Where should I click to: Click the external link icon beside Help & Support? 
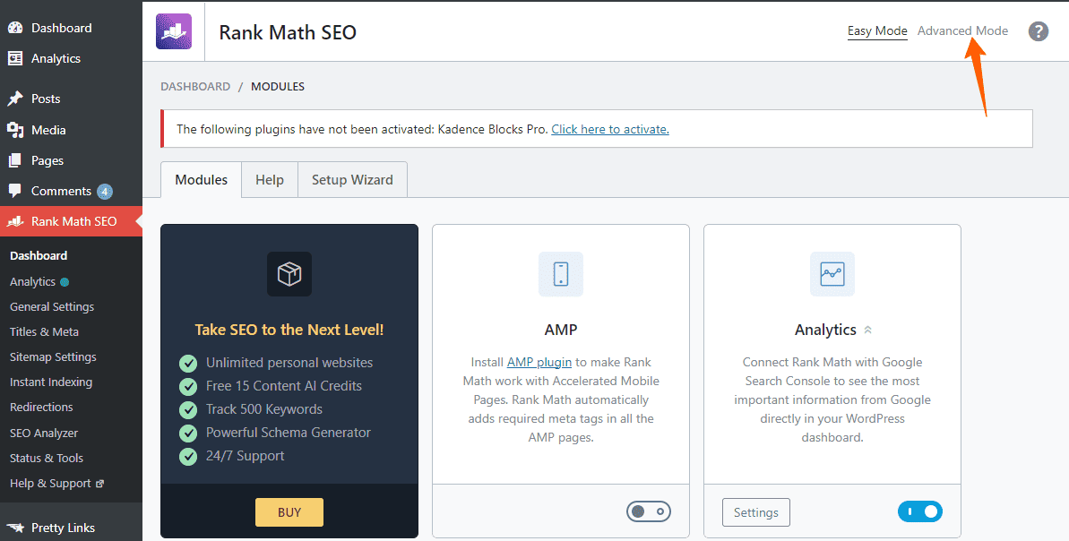tap(99, 484)
